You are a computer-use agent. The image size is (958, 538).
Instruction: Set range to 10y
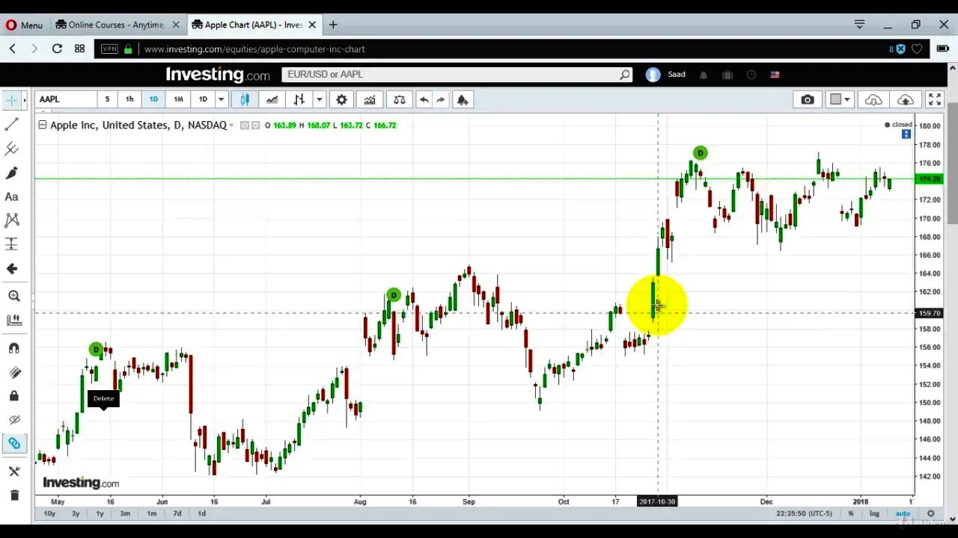coord(49,513)
